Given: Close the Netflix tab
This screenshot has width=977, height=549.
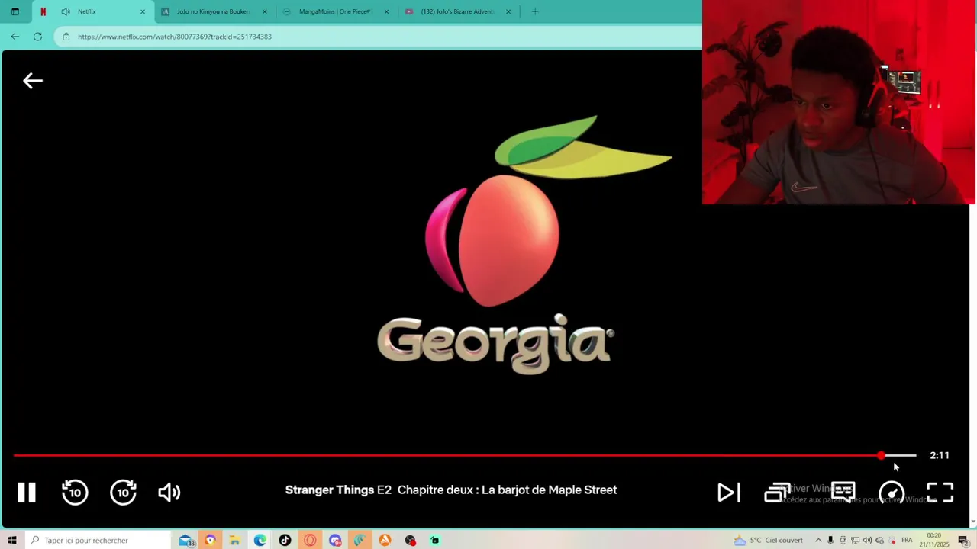Looking at the screenshot, I should 142,11.
